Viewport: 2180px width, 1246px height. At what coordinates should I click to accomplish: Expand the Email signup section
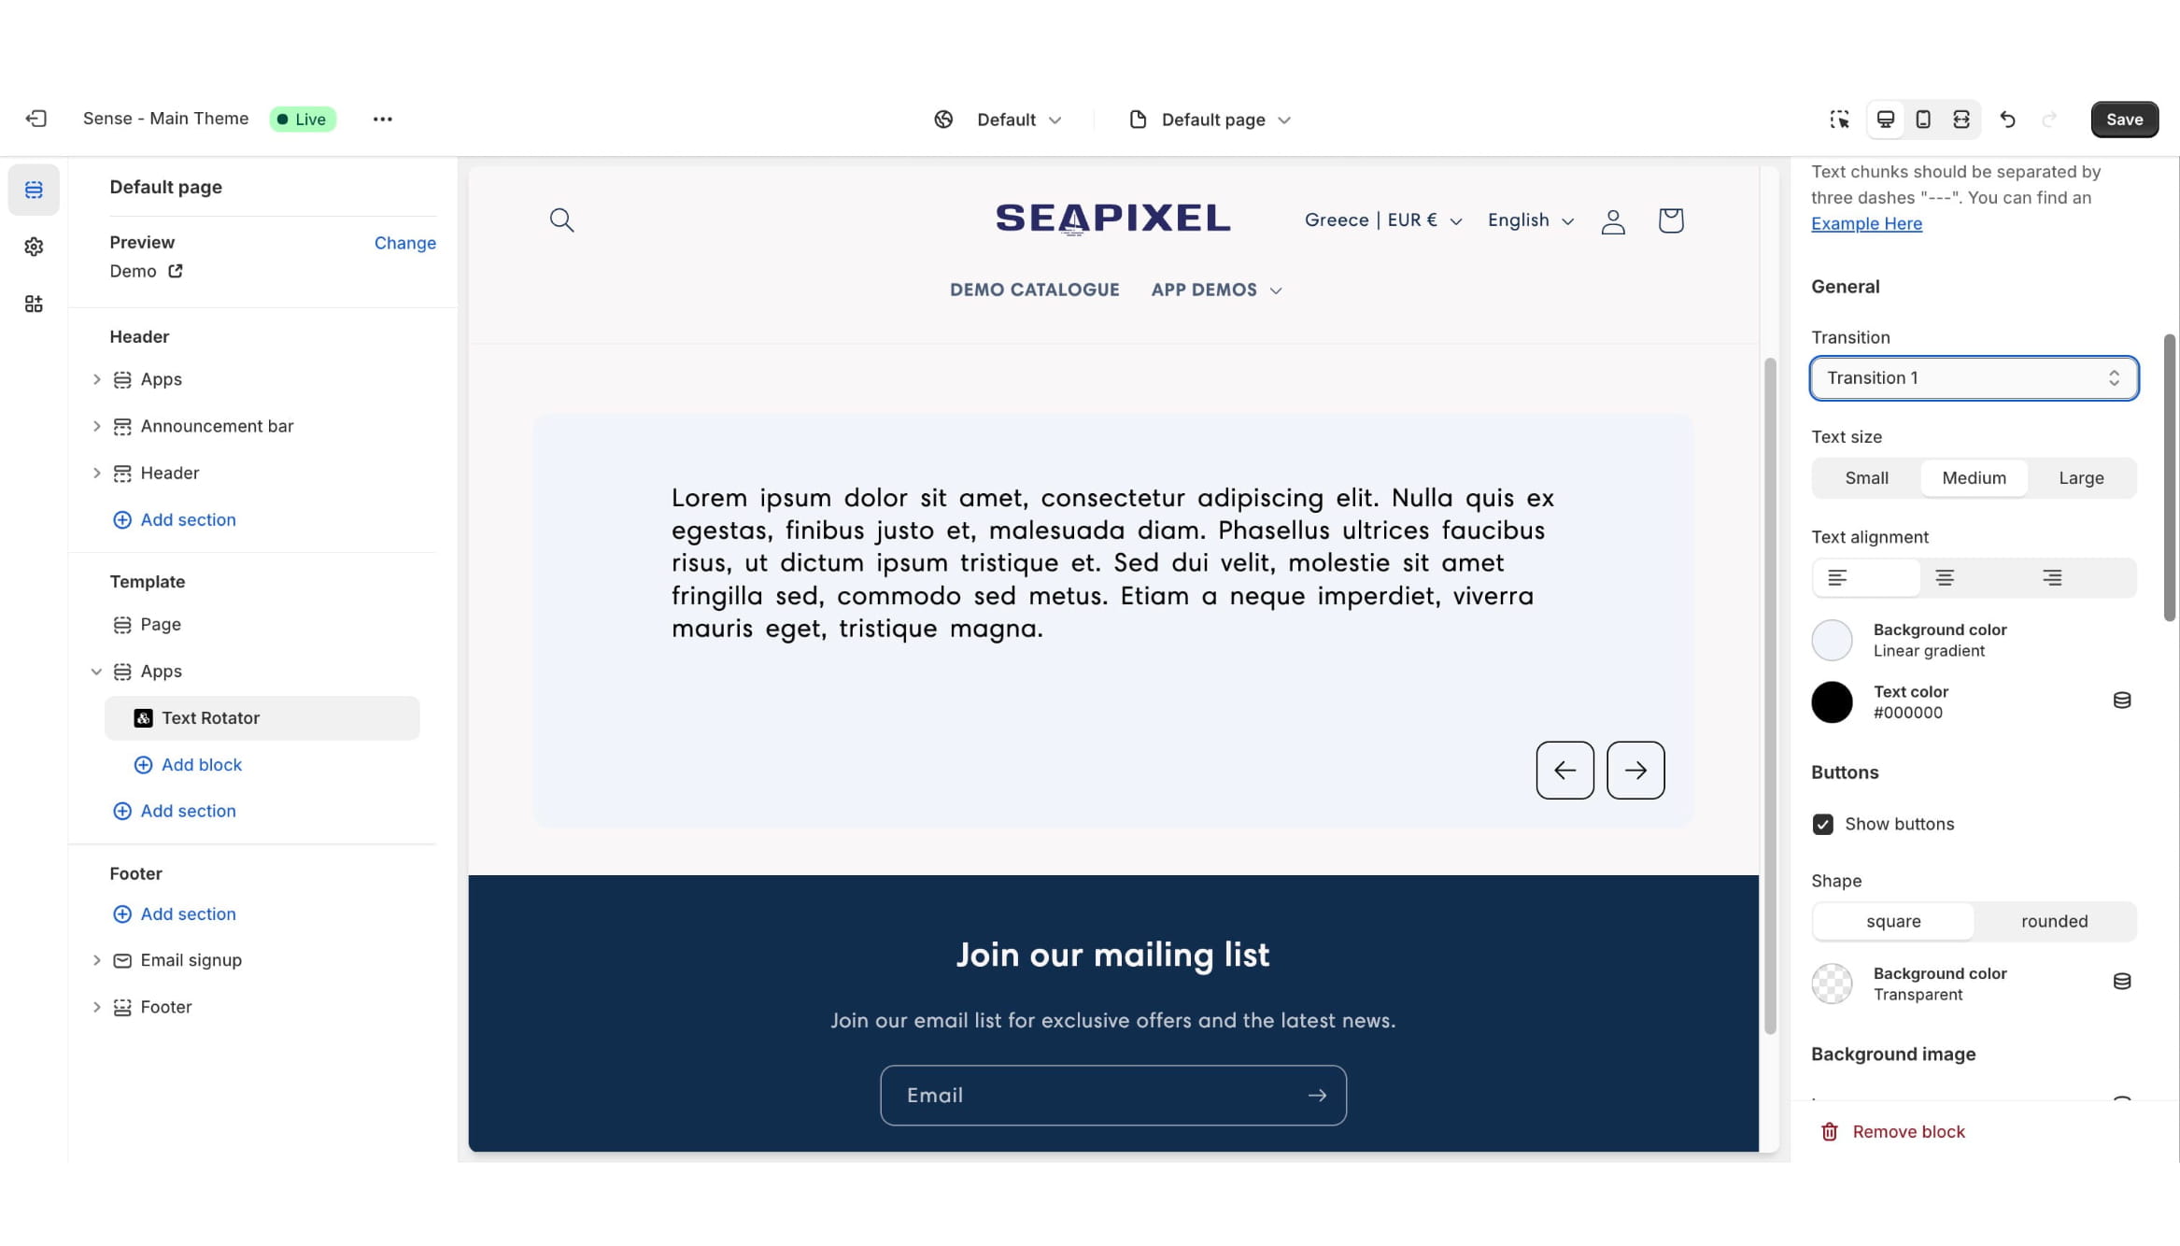click(96, 960)
